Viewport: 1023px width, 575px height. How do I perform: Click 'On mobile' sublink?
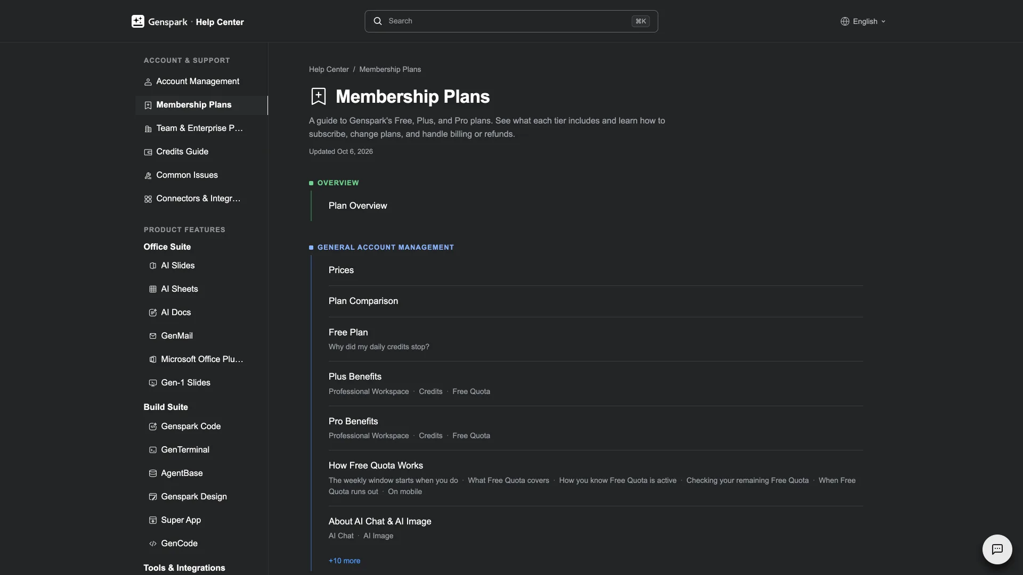tap(405, 491)
